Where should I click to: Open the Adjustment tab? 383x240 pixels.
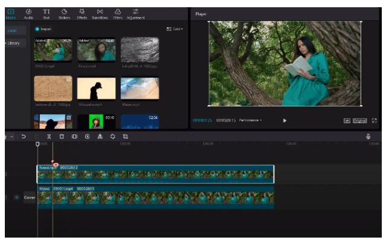pos(135,14)
